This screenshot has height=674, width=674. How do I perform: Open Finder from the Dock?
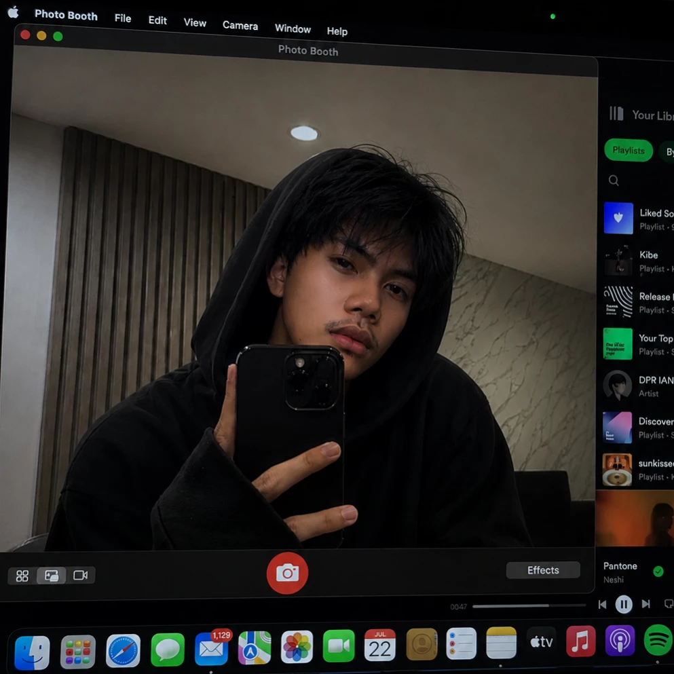[x=32, y=652]
